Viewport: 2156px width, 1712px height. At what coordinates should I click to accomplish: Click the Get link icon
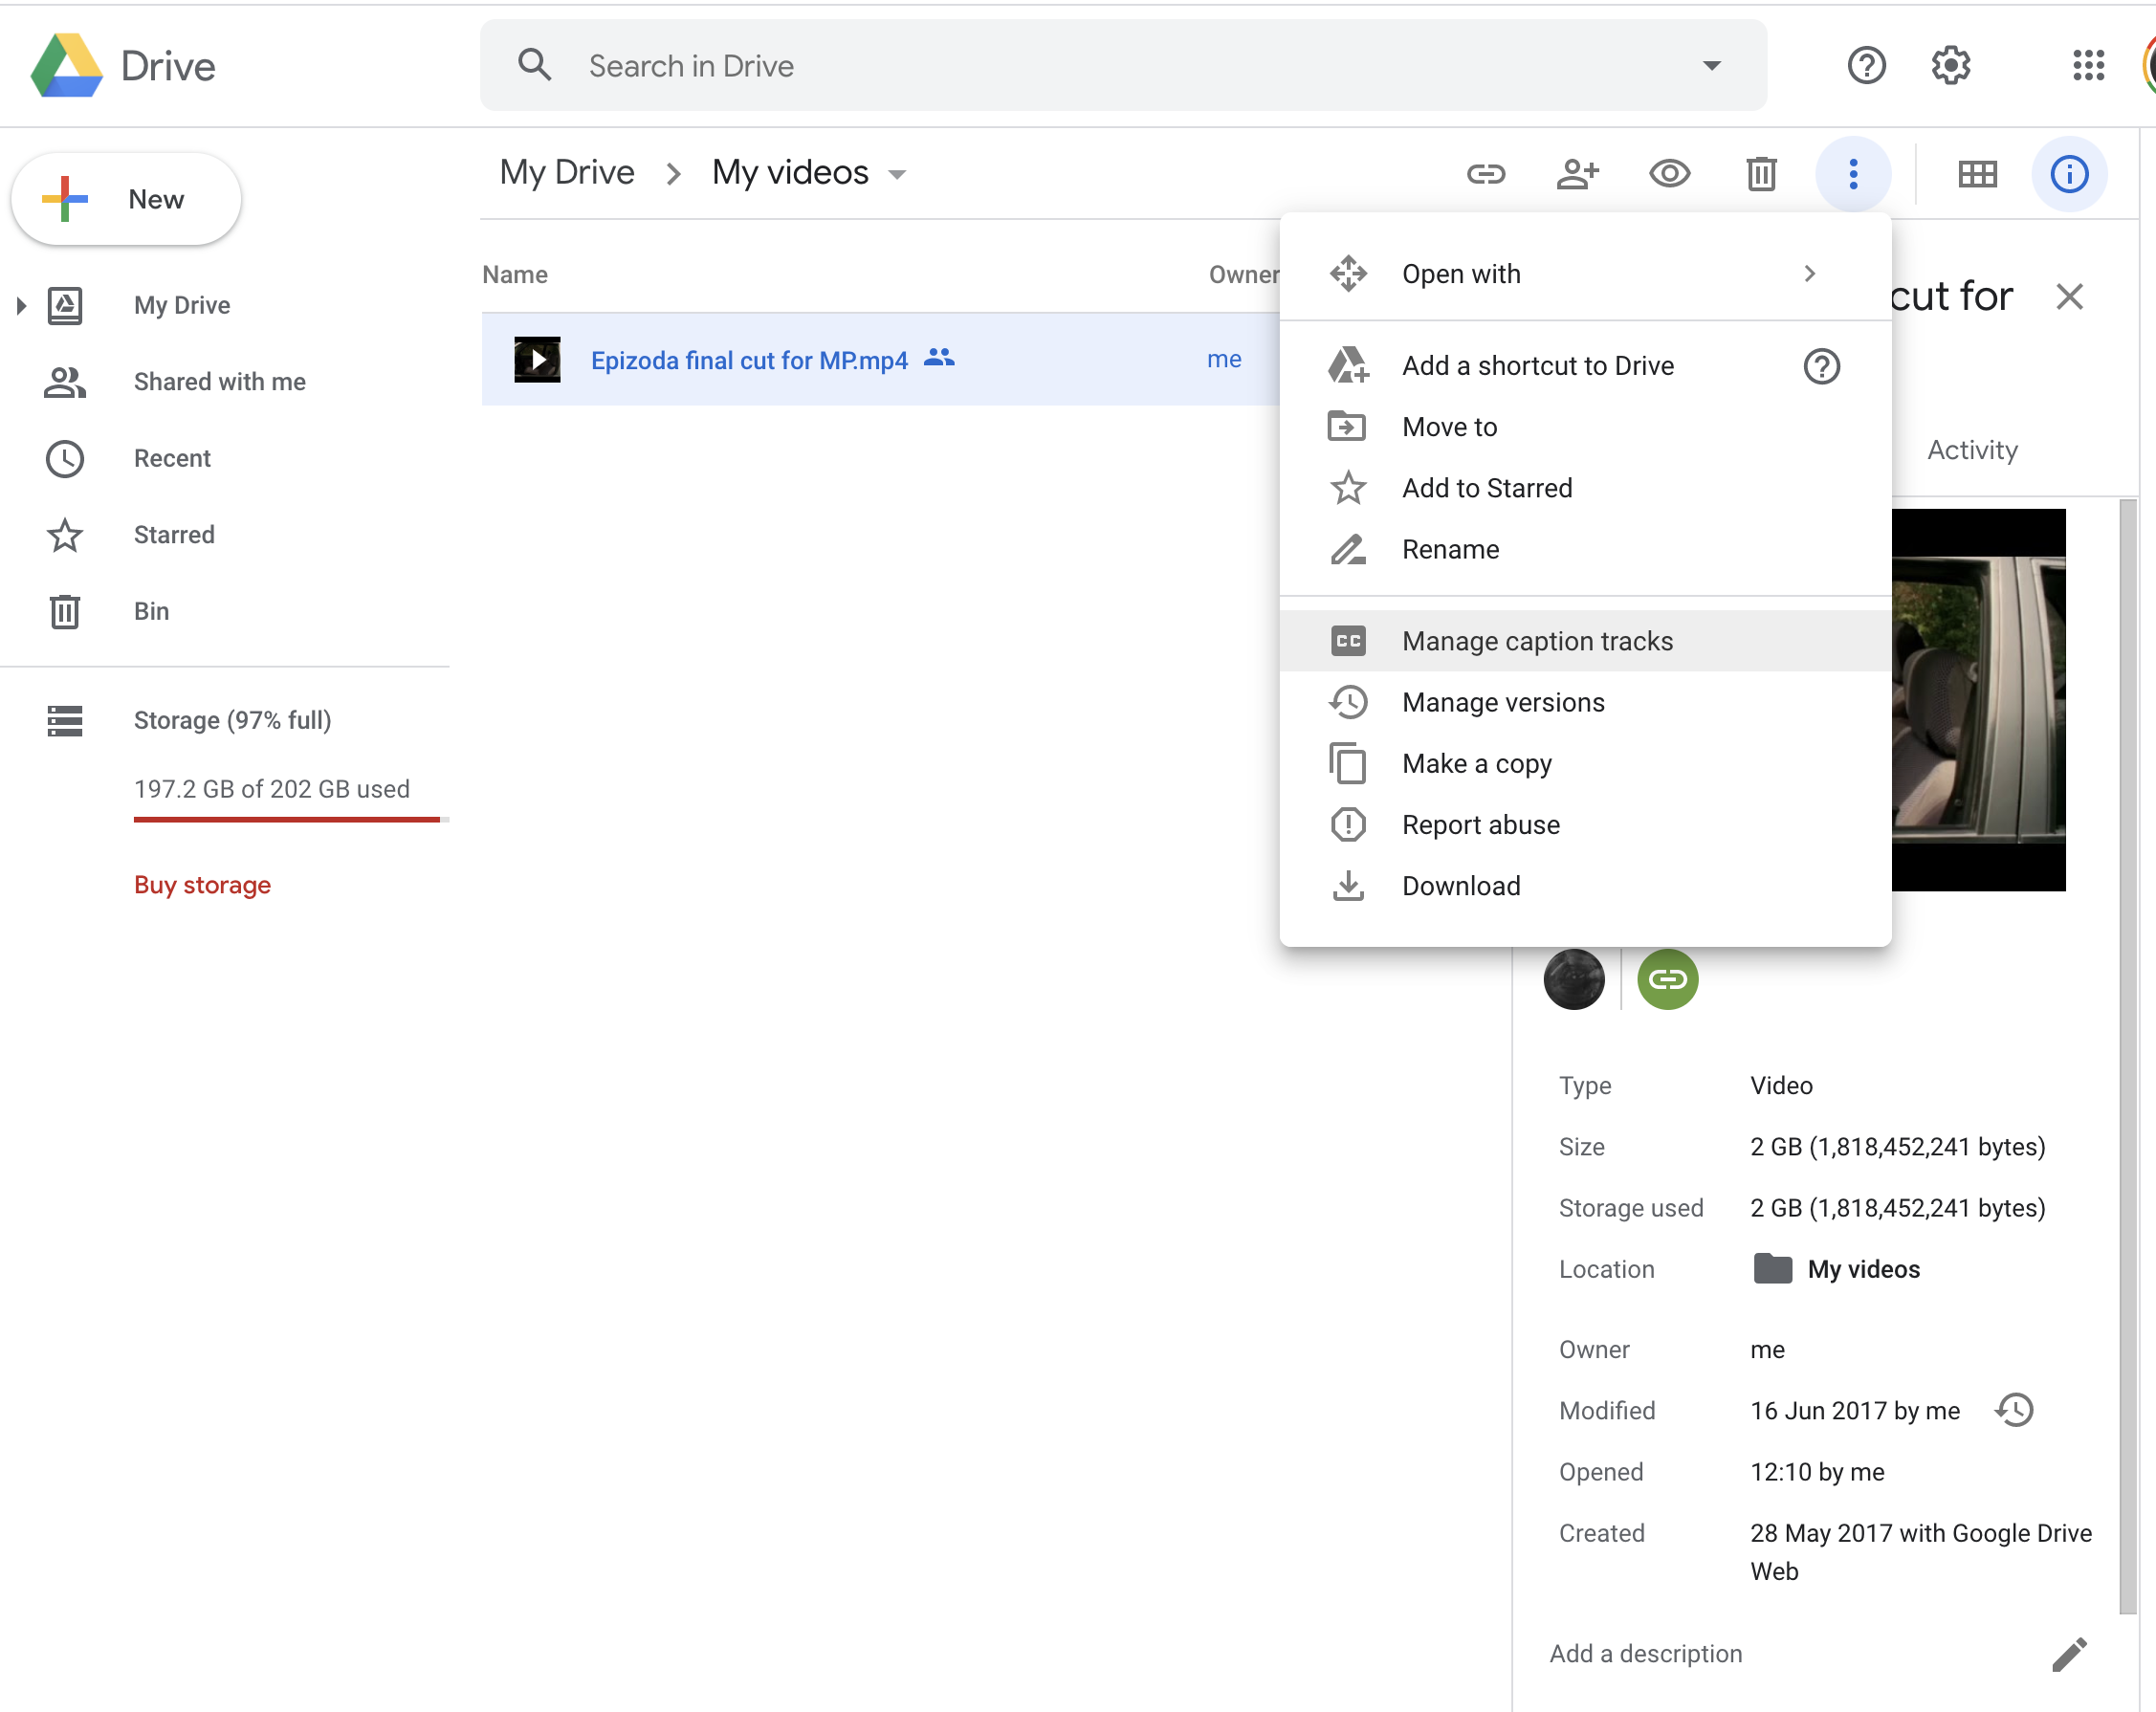coord(1485,171)
